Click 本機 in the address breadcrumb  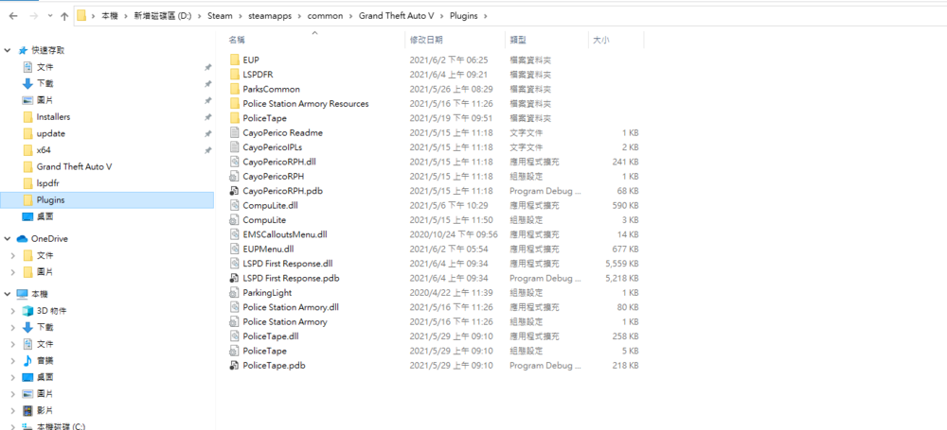coord(109,16)
